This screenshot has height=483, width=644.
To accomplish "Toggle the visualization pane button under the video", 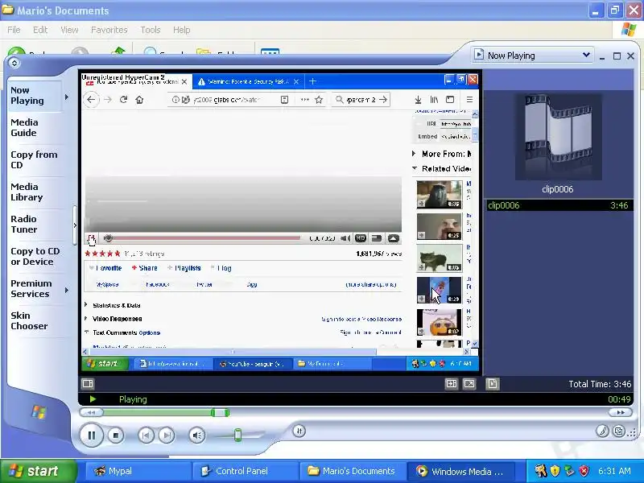I will [x=88, y=384].
